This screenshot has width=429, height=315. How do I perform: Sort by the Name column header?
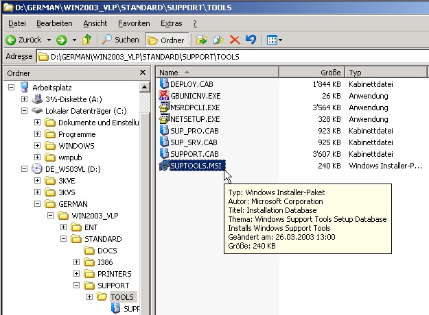pyautogui.click(x=217, y=73)
